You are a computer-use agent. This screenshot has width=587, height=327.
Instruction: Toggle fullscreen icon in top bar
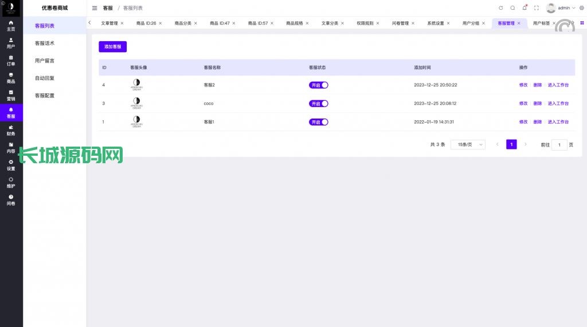(537, 8)
